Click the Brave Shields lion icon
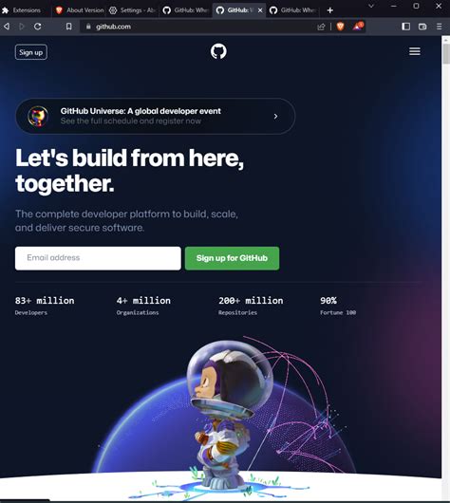The height and width of the screenshot is (503, 450). tap(340, 27)
